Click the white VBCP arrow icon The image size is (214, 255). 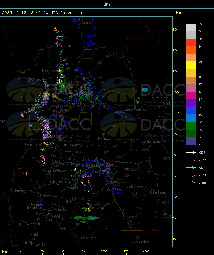click(191, 152)
